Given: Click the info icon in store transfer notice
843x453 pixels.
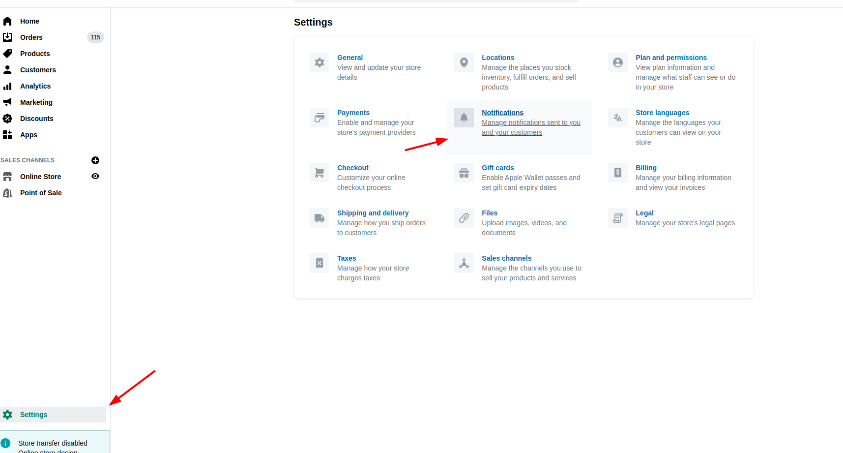Looking at the screenshot, I should click(x=5, y=443).
